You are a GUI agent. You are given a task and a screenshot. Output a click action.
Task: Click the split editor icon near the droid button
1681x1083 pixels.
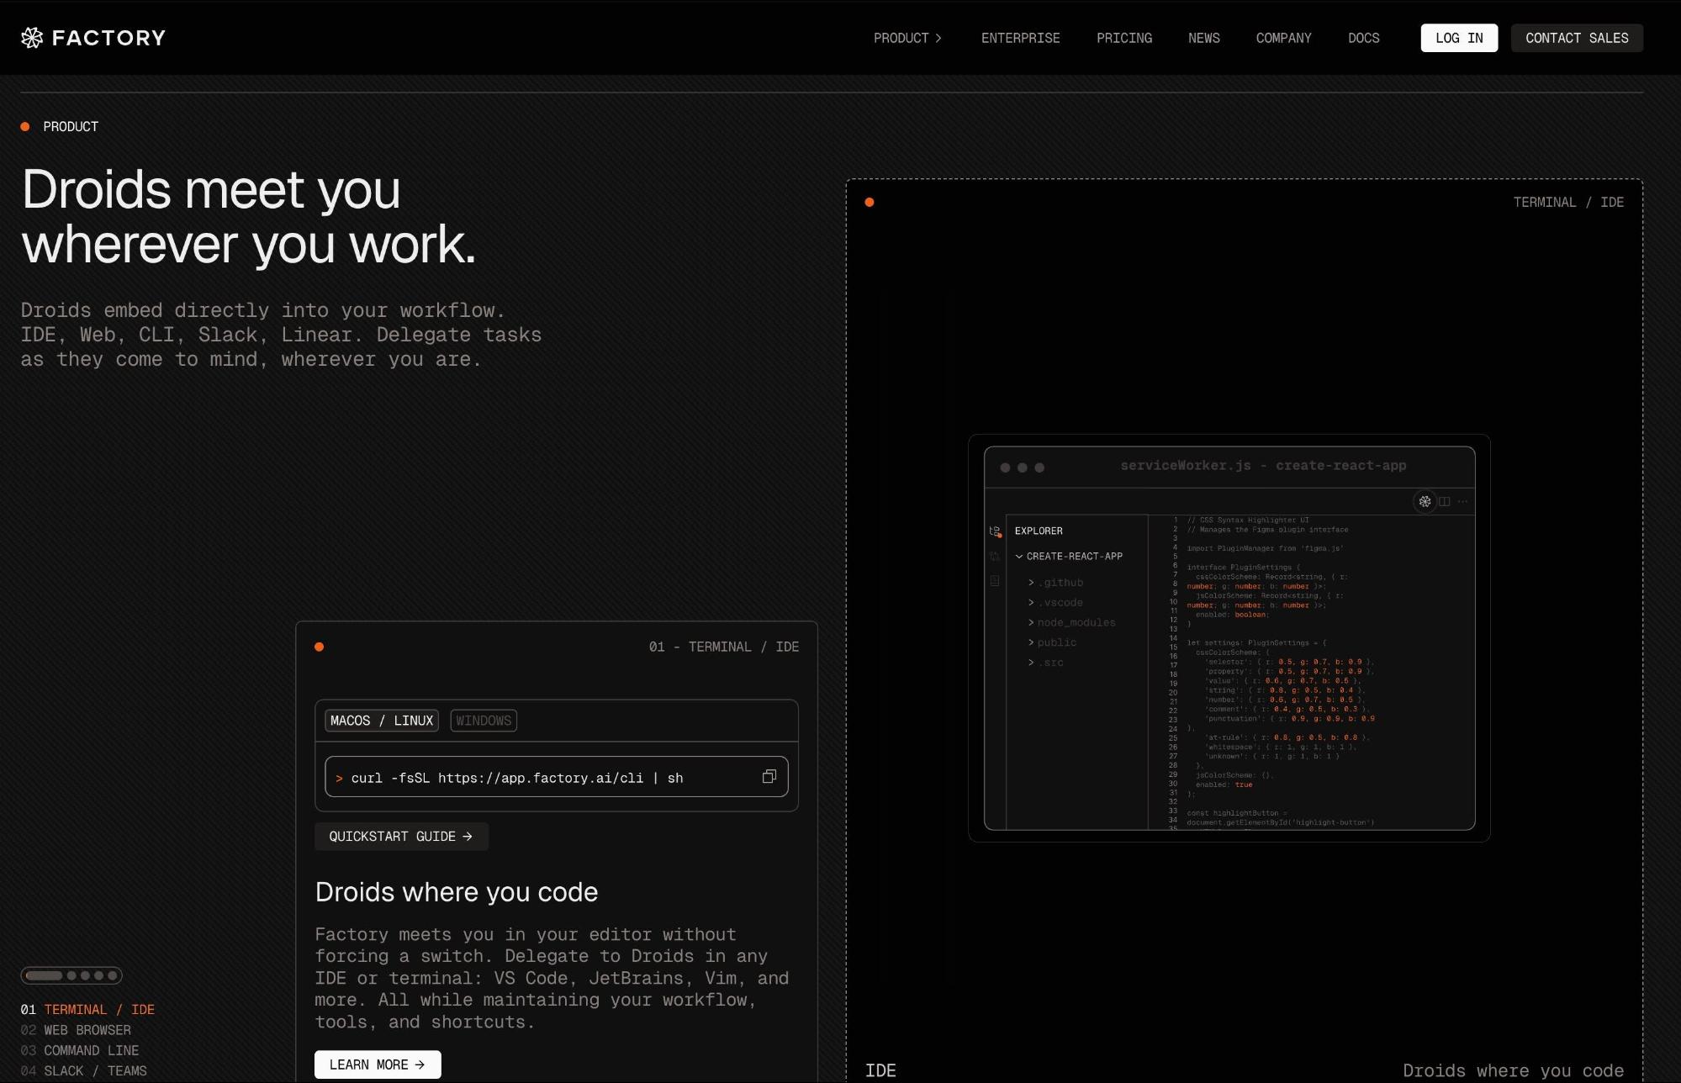1445,501
